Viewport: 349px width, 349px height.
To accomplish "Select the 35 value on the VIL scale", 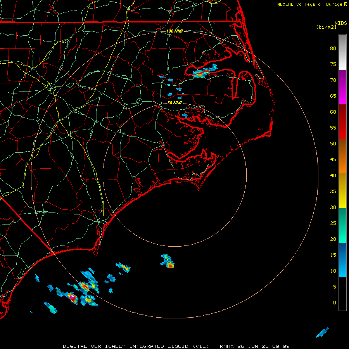I will coord(333,192).
